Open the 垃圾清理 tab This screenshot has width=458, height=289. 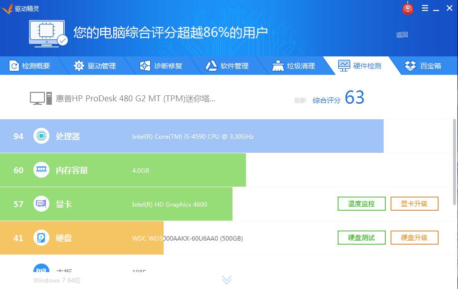(x=292, y=65)
